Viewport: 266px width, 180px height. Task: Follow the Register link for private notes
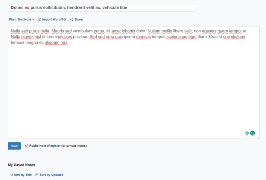pos(54,146)
